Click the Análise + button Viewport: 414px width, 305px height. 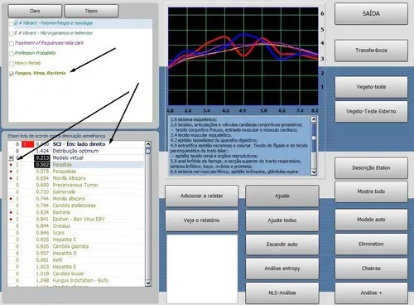tap(371, 293)
